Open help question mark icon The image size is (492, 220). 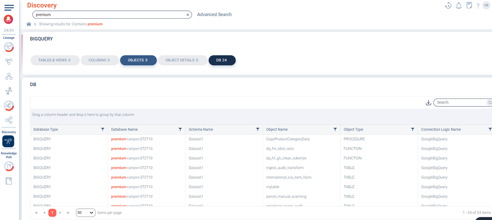tap(478, 5)
